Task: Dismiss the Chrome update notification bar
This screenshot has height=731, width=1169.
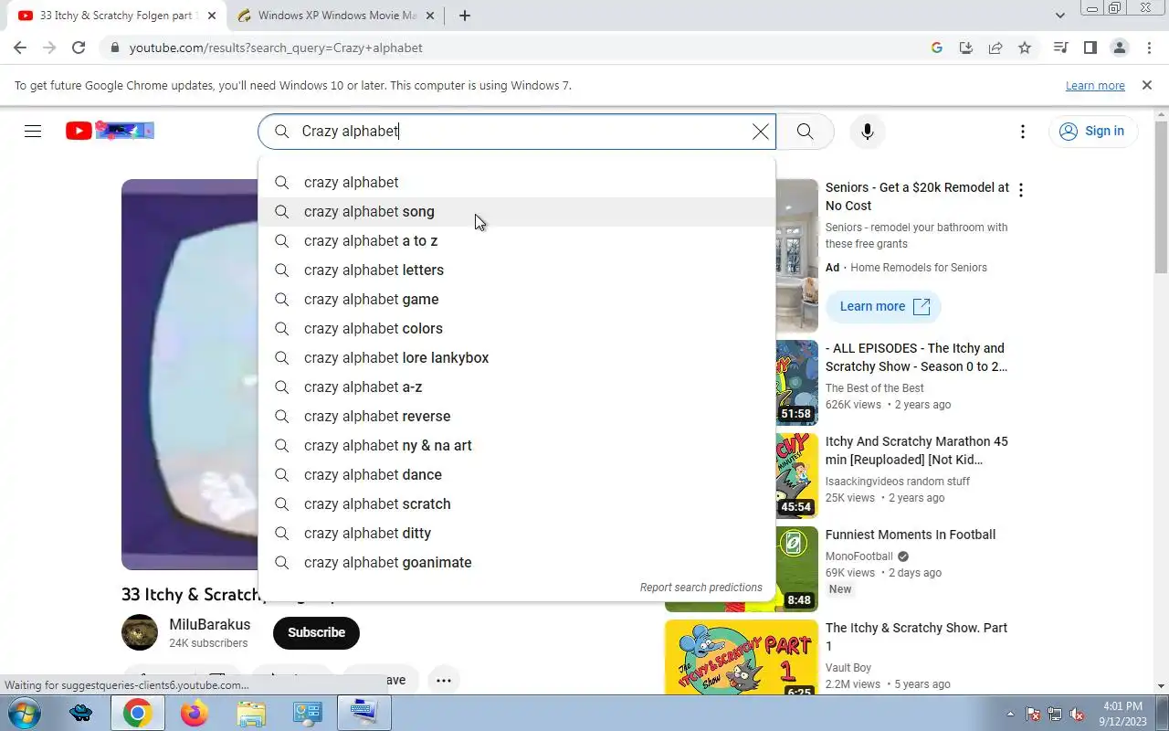Action: tap(1147, 85)
